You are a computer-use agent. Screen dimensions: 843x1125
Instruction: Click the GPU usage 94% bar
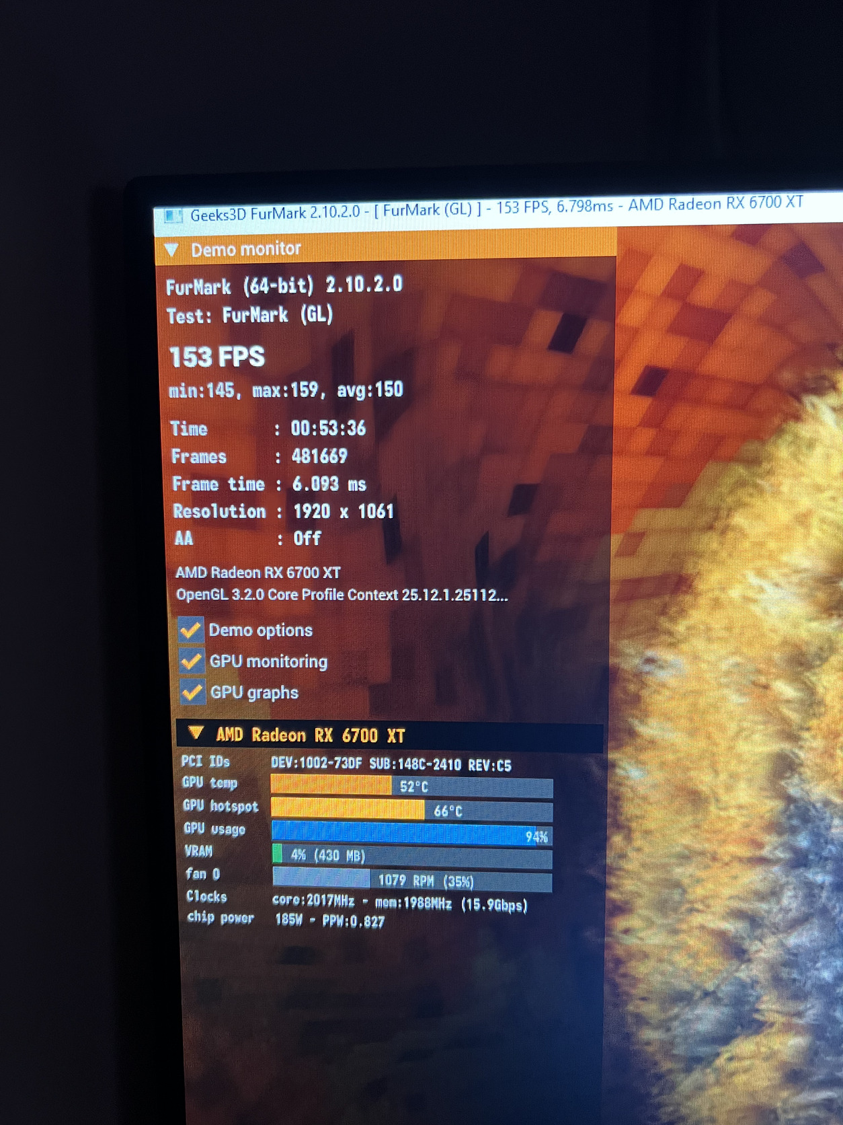click(x=411, y=833)
